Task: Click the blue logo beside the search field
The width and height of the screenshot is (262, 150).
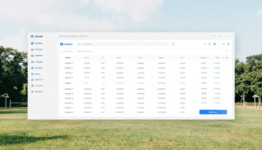Action: 66,44
